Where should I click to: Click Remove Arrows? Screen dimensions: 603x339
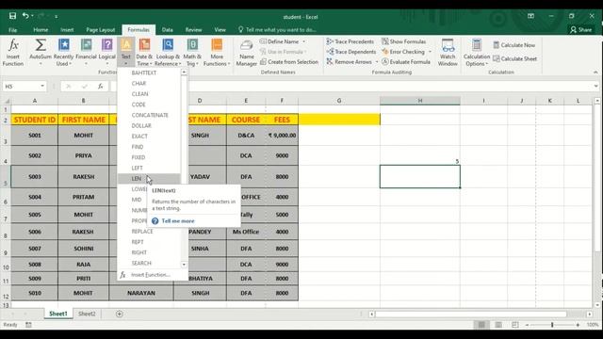pyautogui.click(x=350, y=61)
